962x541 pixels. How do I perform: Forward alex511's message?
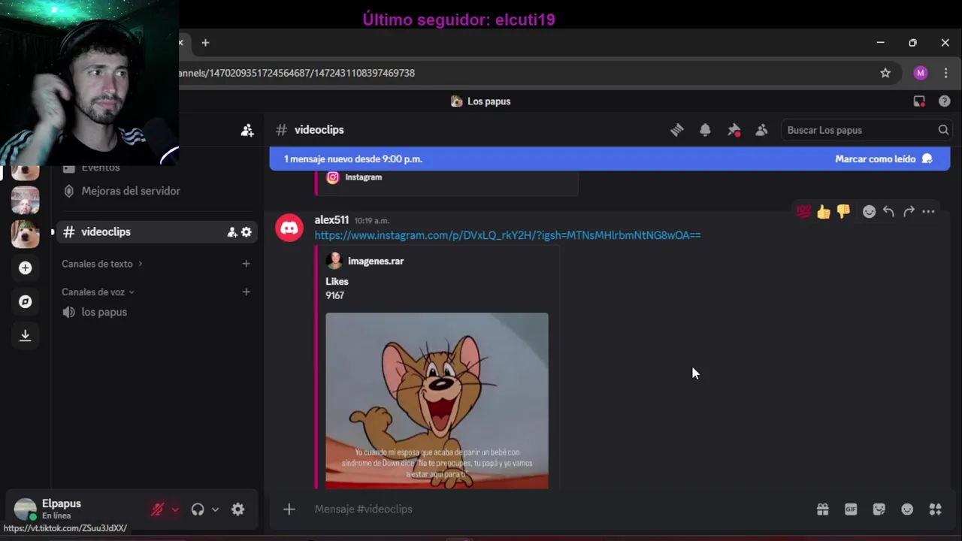coord(909,212)
